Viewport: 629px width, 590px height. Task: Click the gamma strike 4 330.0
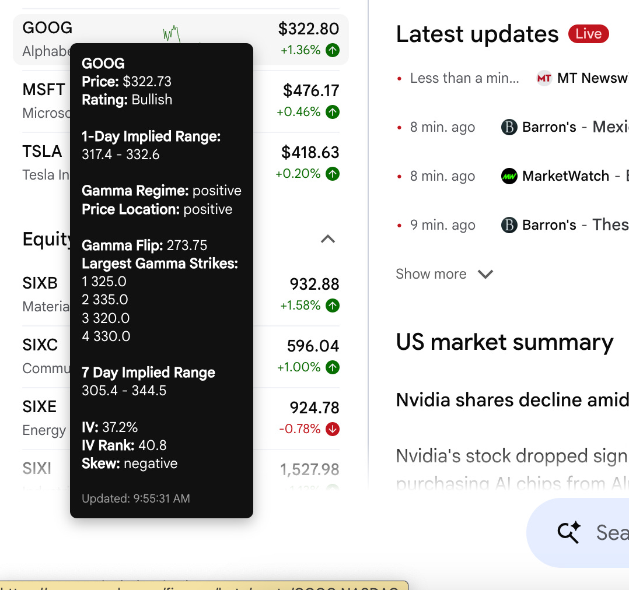[106, 336]
